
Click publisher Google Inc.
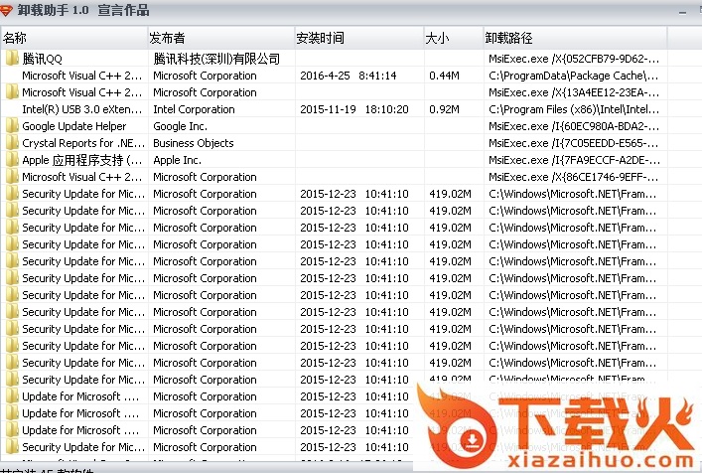180,126
